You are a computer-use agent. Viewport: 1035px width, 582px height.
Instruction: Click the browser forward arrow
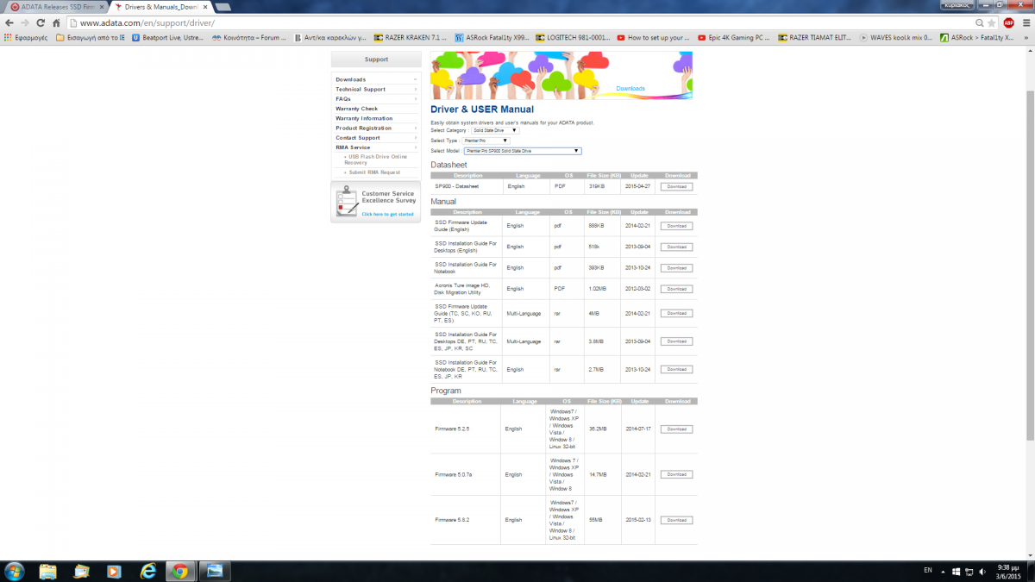(26, 22)
